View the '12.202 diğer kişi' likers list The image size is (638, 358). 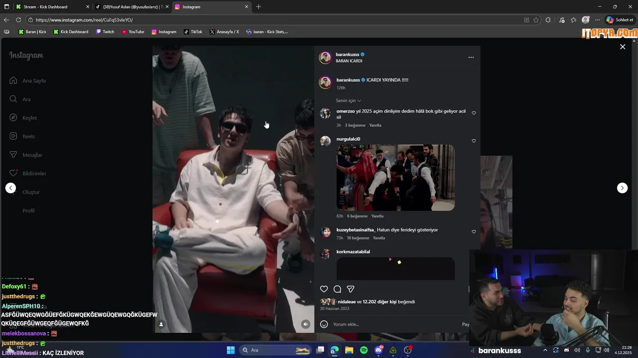[380, 302]
